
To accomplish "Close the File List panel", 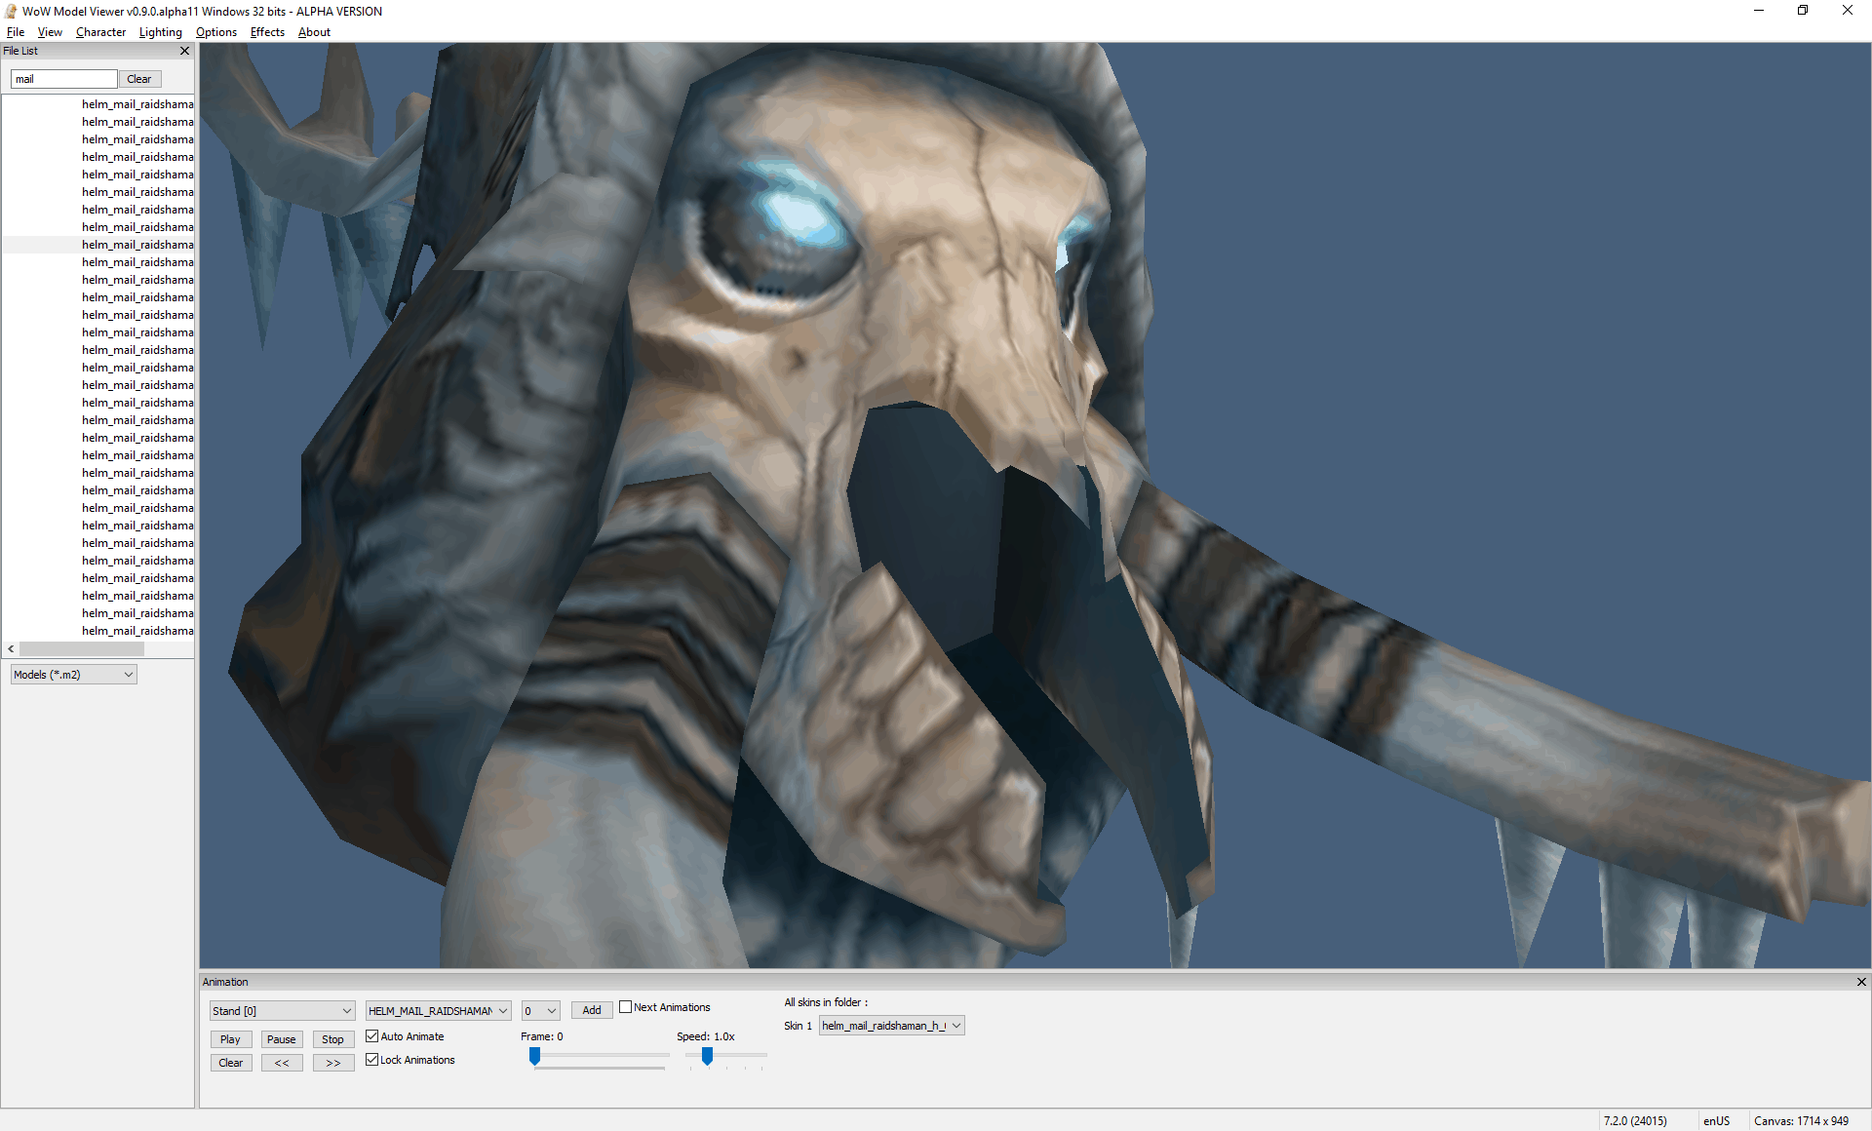I will (184, 51).
